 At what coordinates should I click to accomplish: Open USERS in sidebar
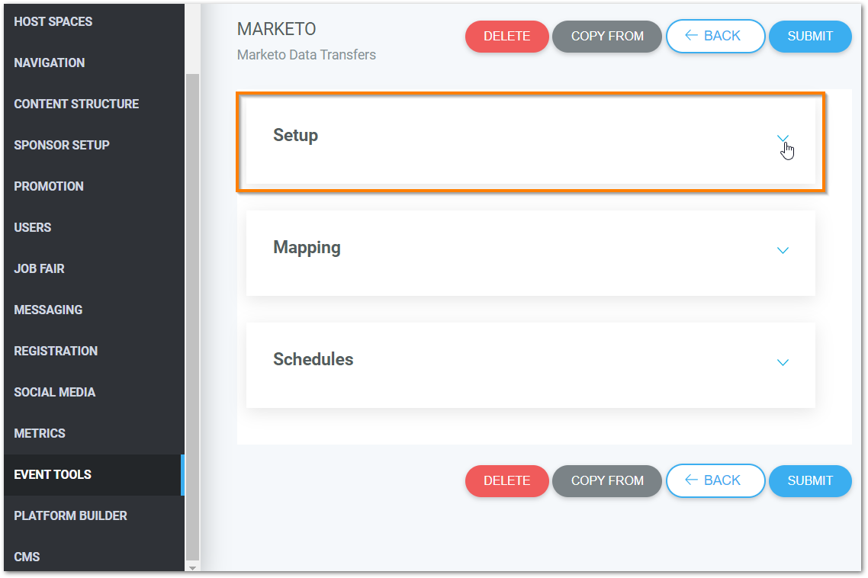(x=94, y=227)
